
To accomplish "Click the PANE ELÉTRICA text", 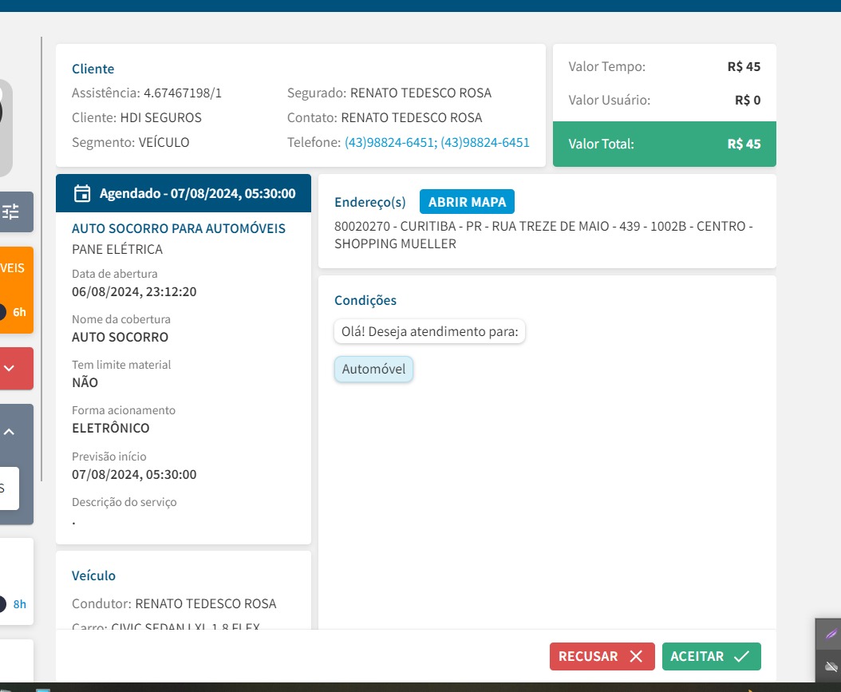I will (x=117, y=250).
